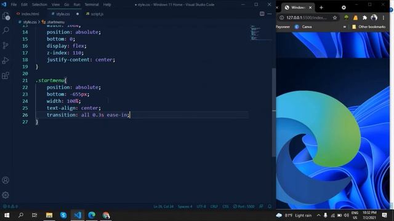
Task: Open the volume control in tray
Action: point(347,215)
